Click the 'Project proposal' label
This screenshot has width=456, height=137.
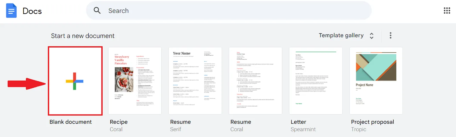(x=372, y=122)
